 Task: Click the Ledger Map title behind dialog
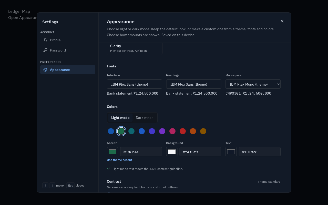click(19, 12)
